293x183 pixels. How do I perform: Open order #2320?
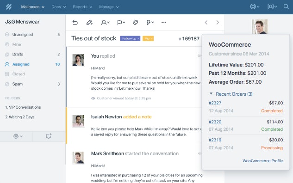tap(215, 122)
